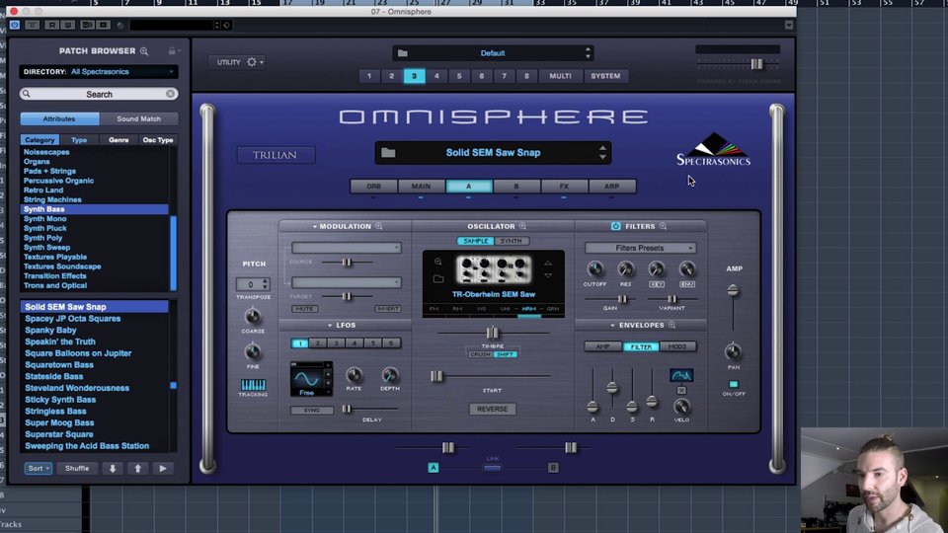
Task: Click the Timbre slider handle
Action: [492, 333]
